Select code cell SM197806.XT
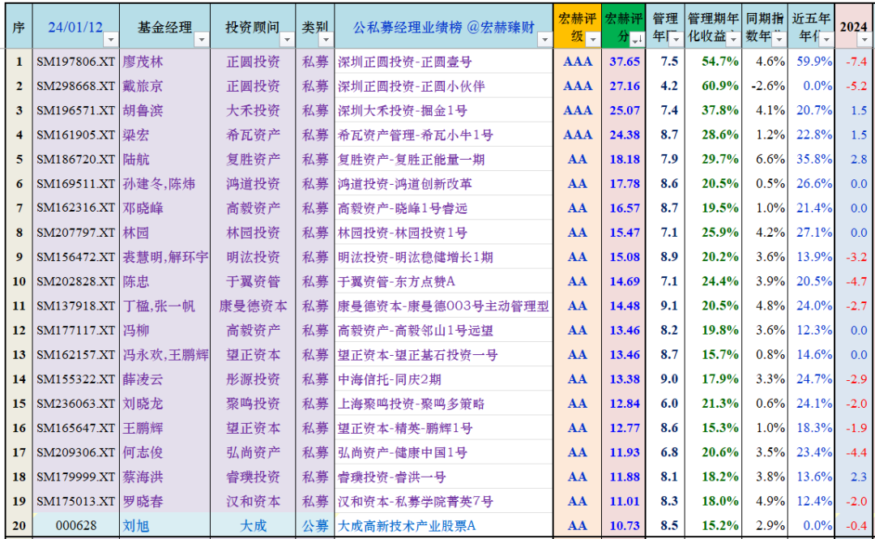The width and height of the screenshot is (875, 539). click(x=76, y=62)
